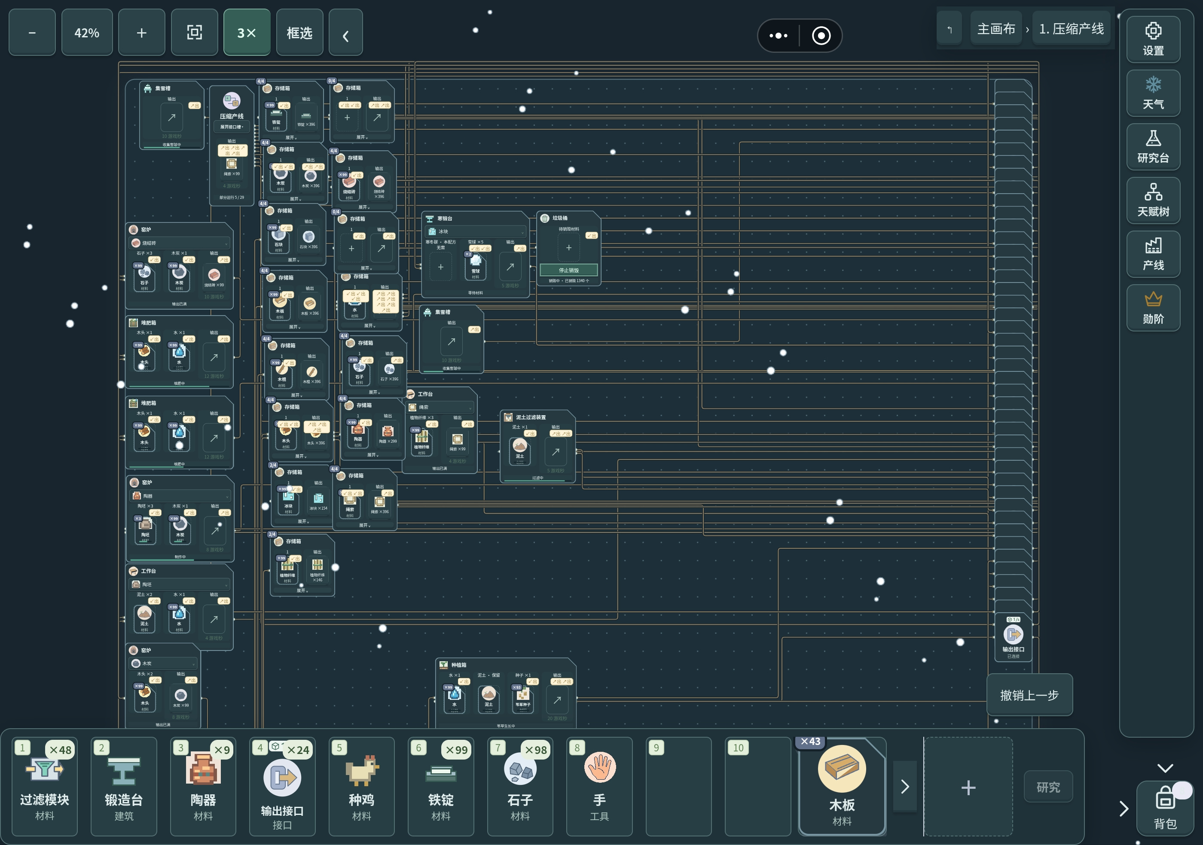Image resolution: width=1203 pixels, height=845 pixels.
Task: Expand 展开接口槽 on the 压缩产线 node
Action: coord(231,127)
